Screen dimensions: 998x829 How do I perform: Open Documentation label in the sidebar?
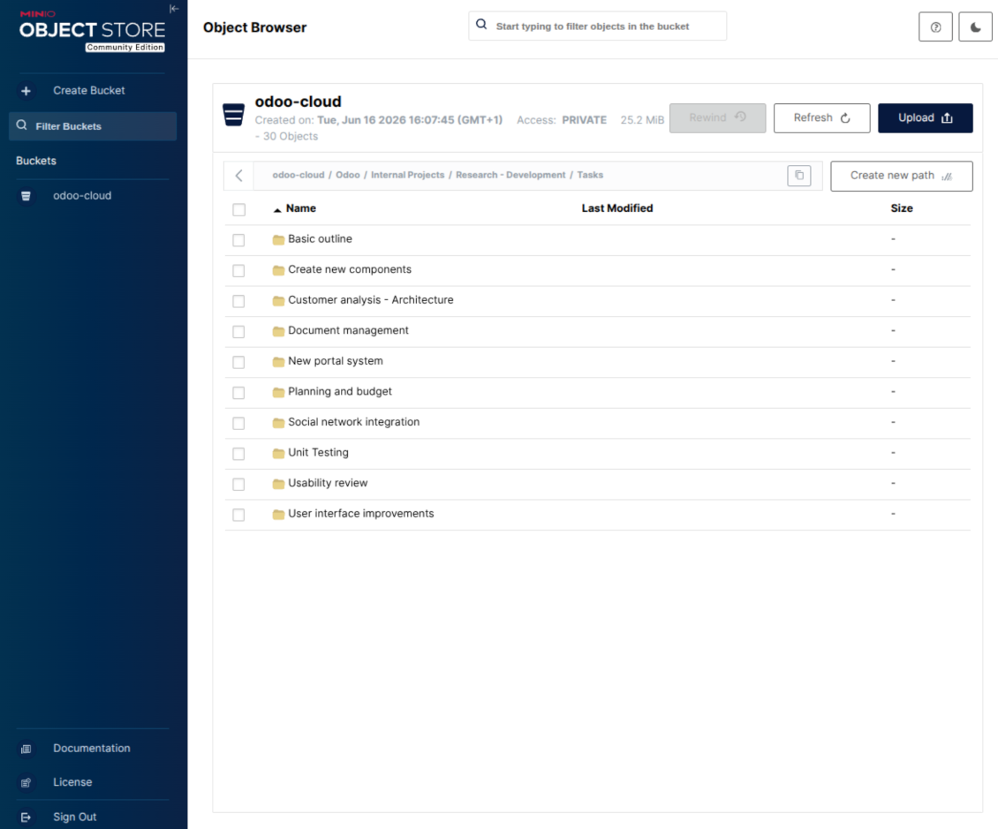coord(92,749)
